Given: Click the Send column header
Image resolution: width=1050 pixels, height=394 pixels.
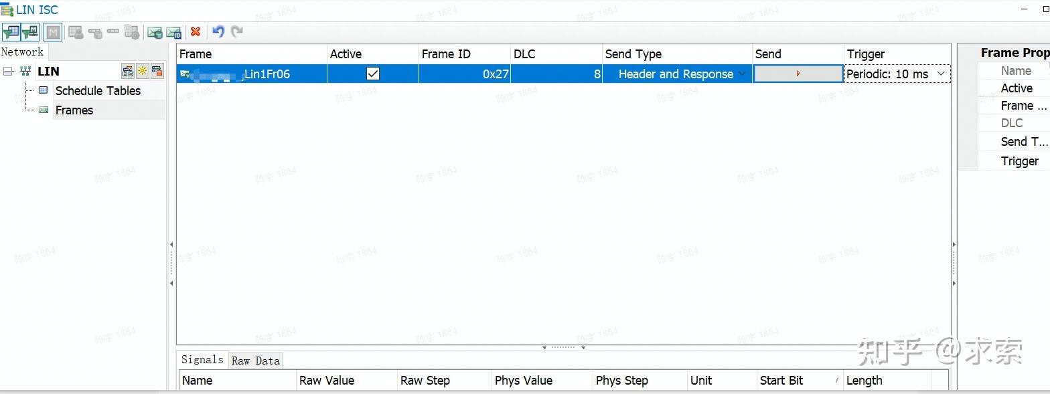Looking at the screenshot, I should (x=798, y=54).
